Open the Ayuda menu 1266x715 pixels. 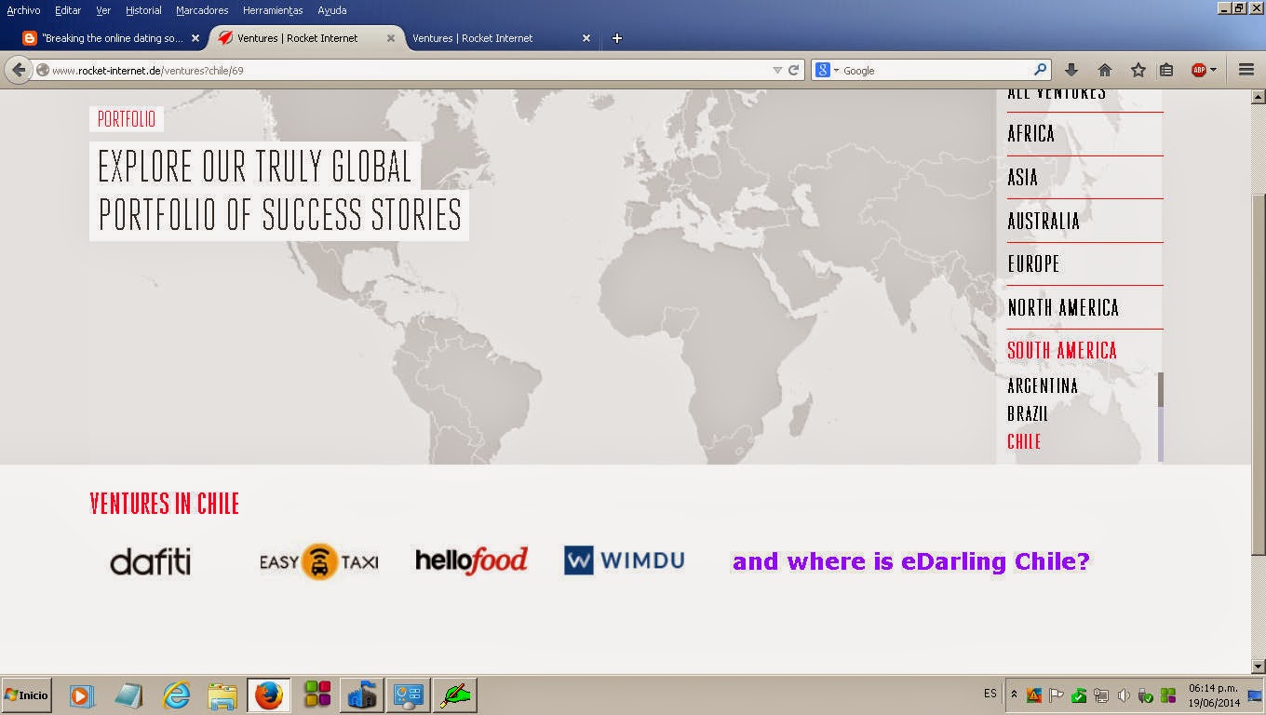click(332, 10)
